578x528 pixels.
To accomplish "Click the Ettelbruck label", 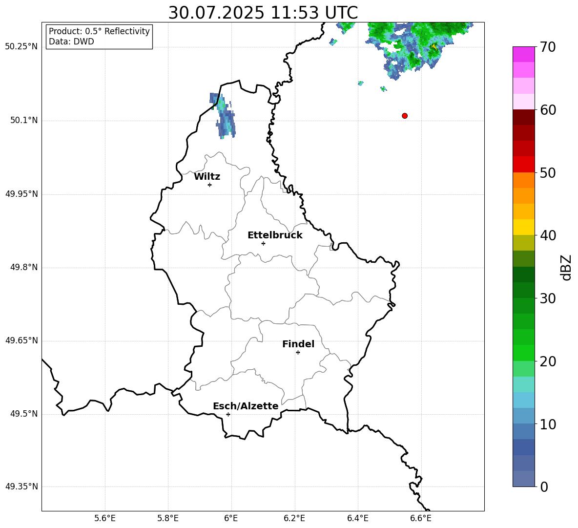I will click(275, 235).
